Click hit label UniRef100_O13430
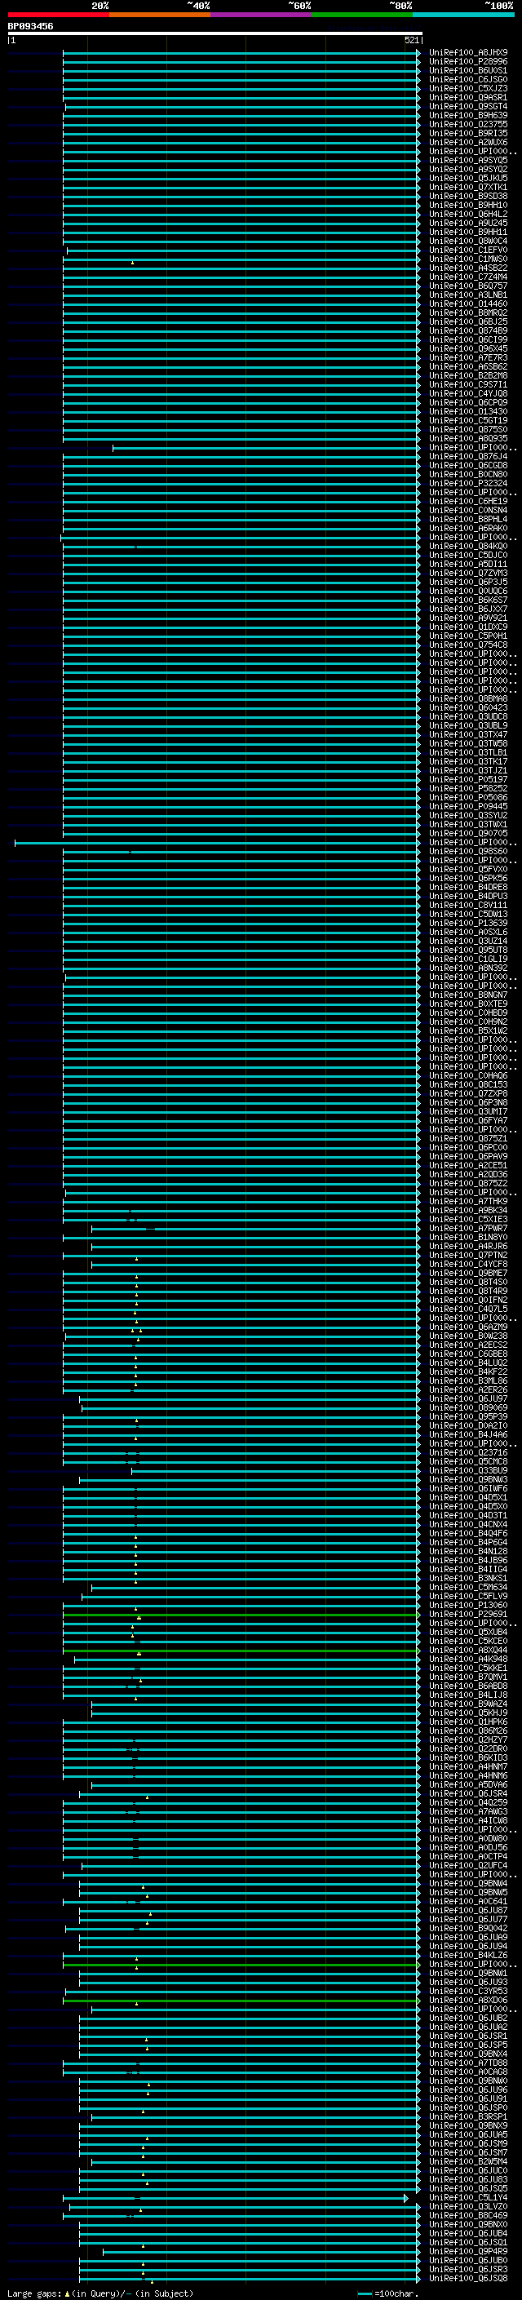Image resolution: width=522 pixels, height=2300 pixels. [x=467, y=411]
